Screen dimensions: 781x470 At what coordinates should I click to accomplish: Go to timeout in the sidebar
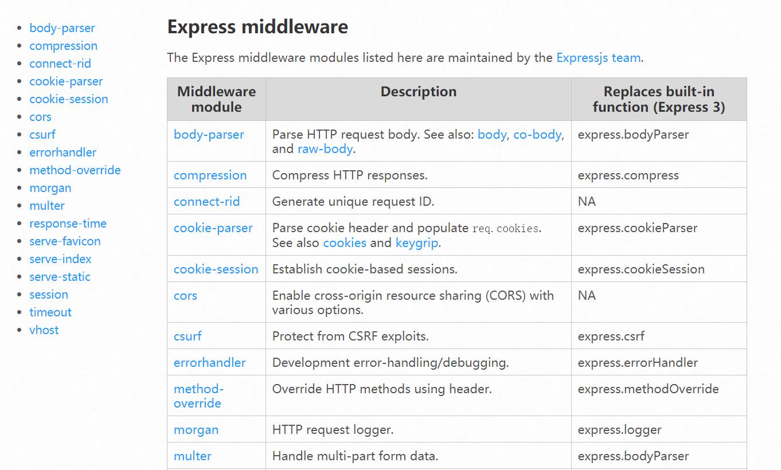[x=50, y=312]
